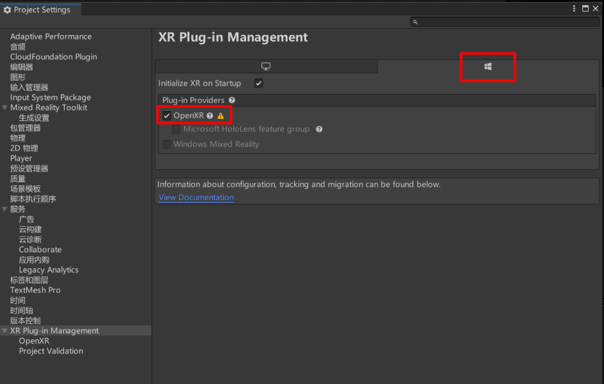
Task: Open 脚本执行顺序 settings
Action: pos(33,199)
